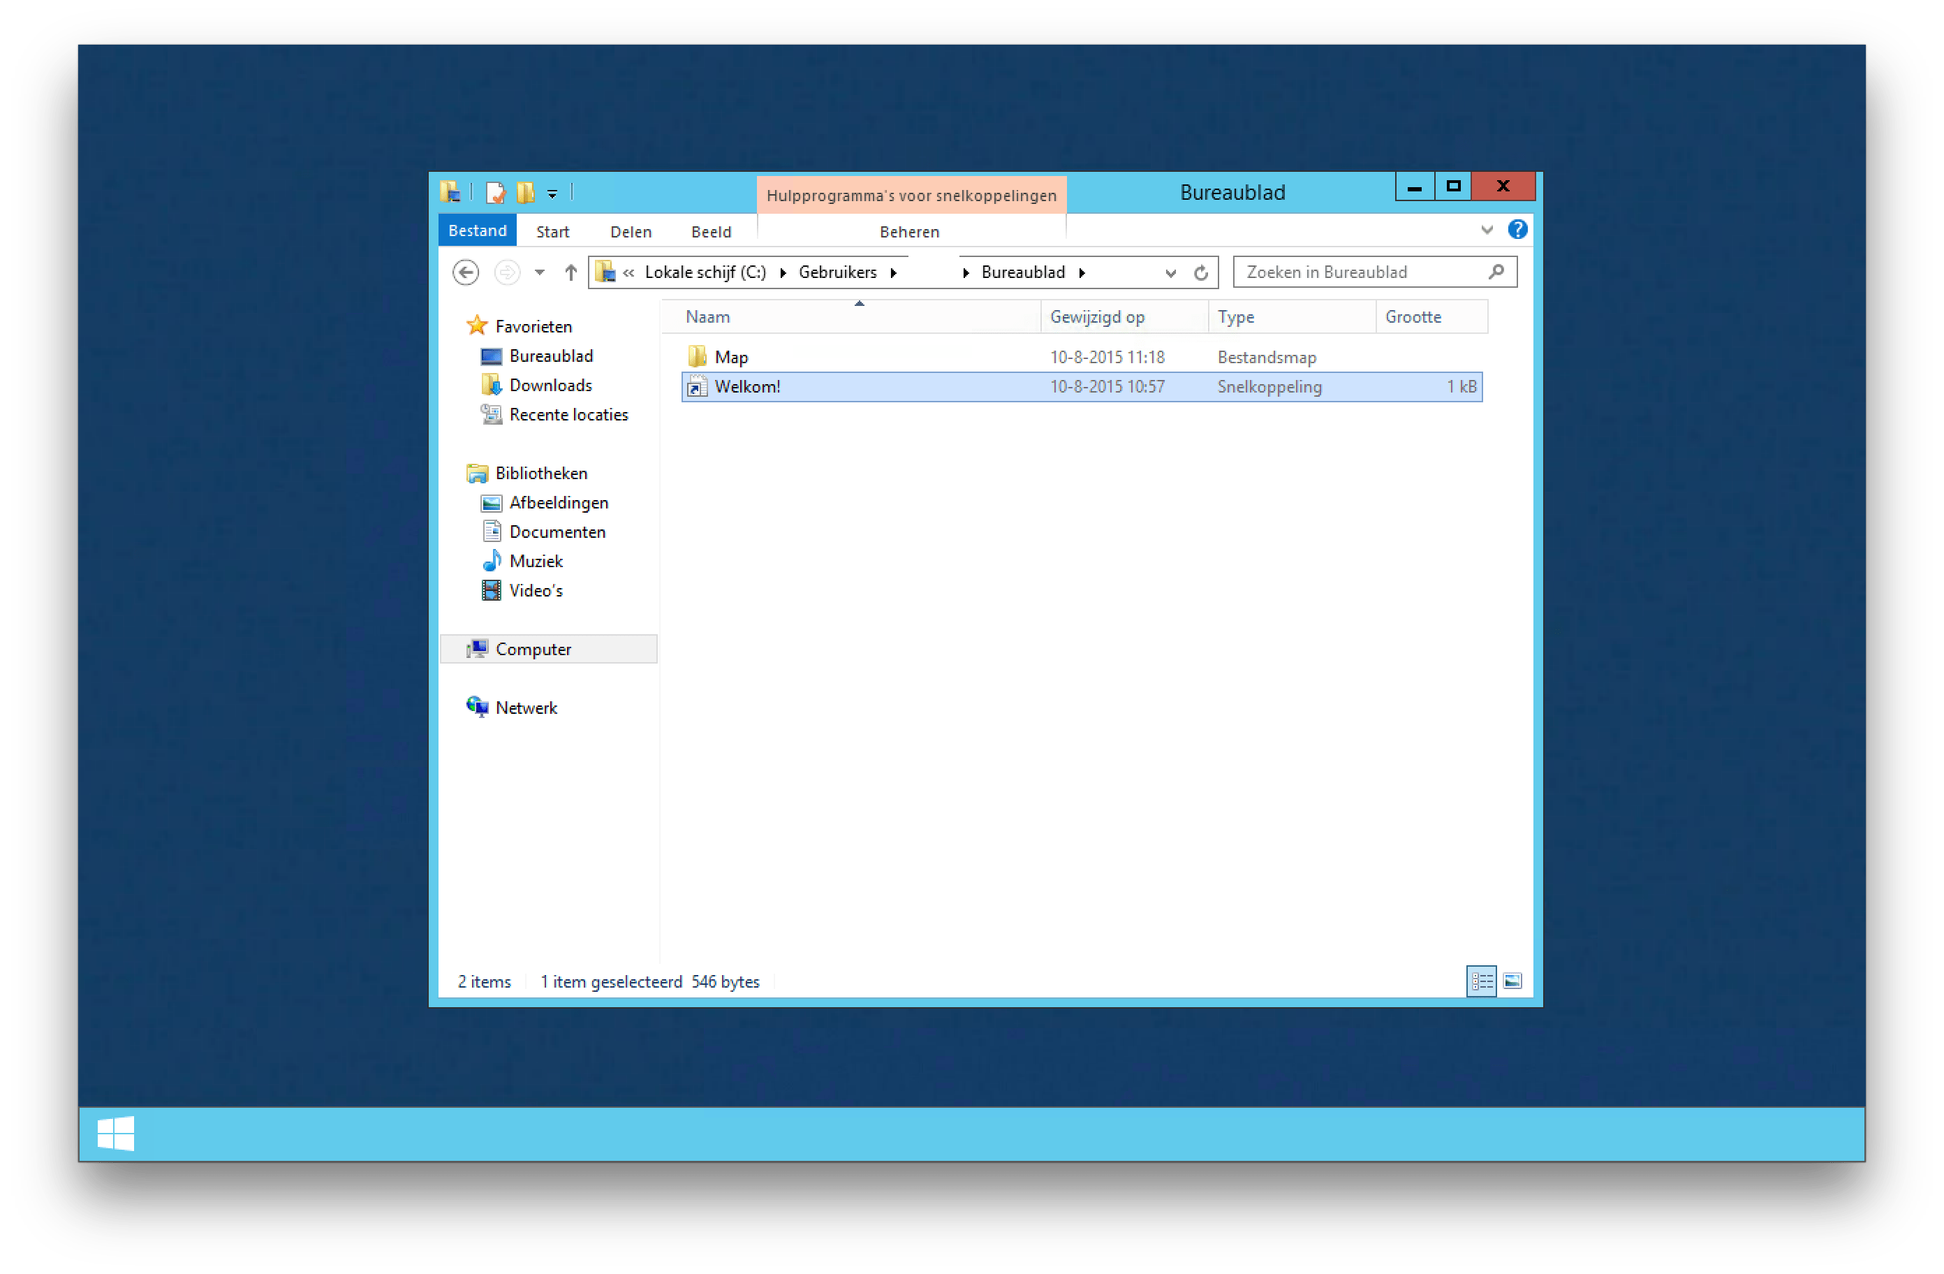The image size is (1944, 1274).
Task: Open the address bar history dropdown
Action: click(x=1170, y=273)
